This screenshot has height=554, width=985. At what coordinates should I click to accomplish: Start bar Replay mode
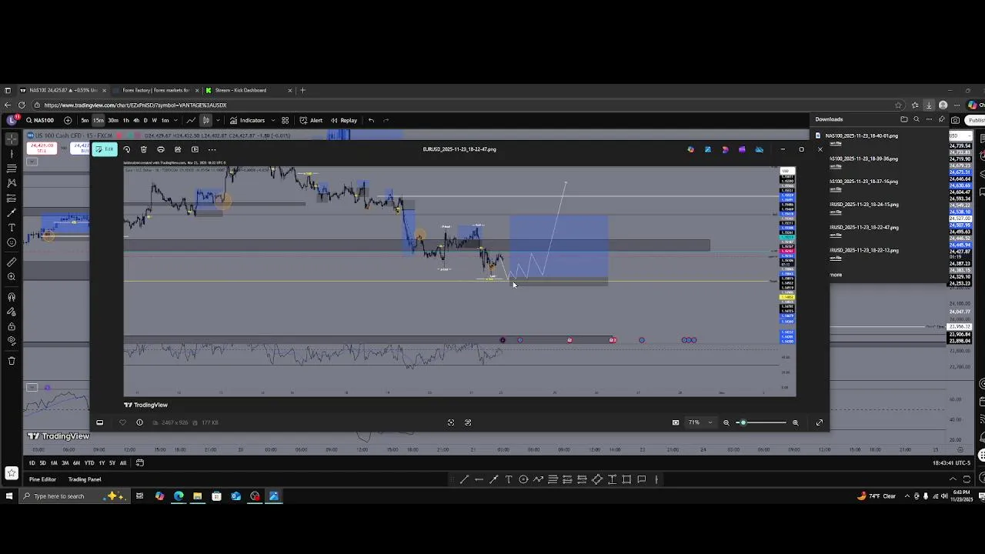click(344, 120)
